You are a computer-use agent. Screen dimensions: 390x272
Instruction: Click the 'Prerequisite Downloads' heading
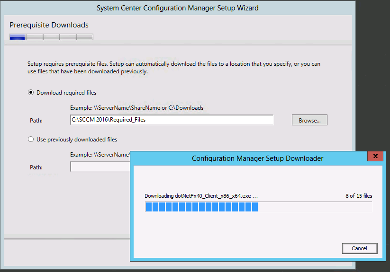coord(49,25)
